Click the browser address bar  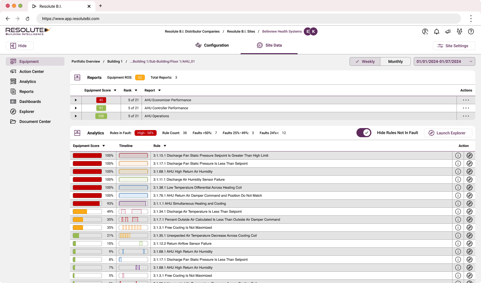pos(249,19)
